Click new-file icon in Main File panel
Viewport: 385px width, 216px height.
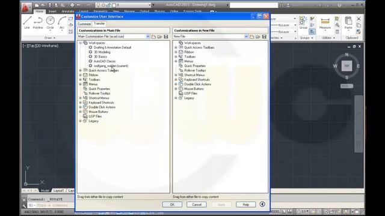pyautogui.click(x=154, y=37)
